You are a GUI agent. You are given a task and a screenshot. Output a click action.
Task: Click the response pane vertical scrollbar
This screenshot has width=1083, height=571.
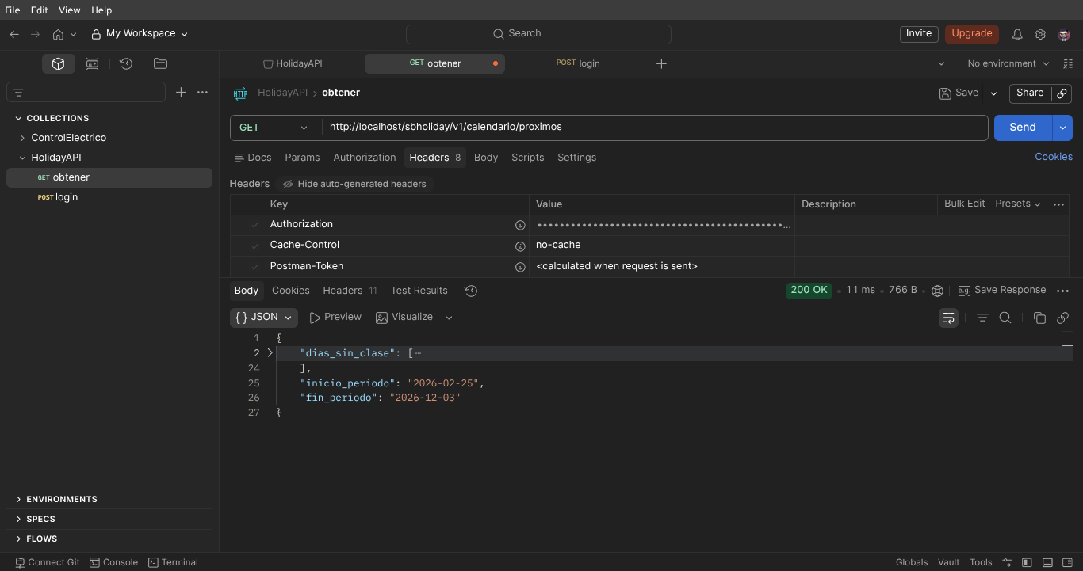(1067, 345)
